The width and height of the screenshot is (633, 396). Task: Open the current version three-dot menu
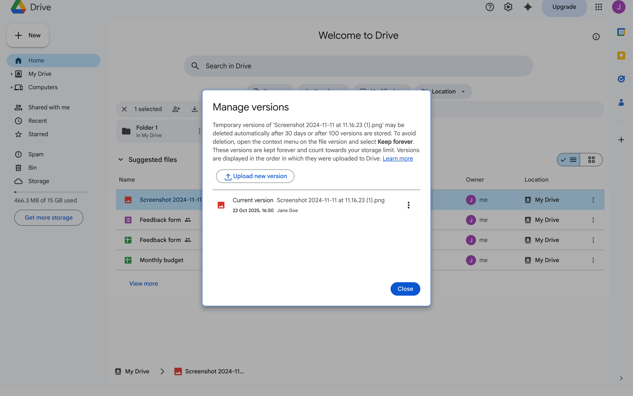click(408, 205)
